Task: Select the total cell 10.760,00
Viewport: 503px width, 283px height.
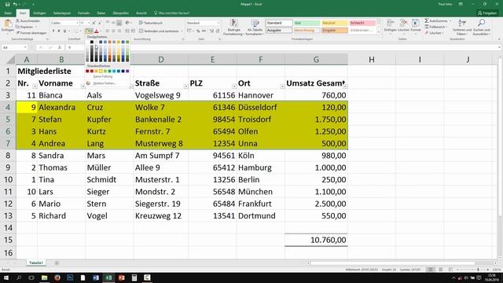Action: coord(316,240)
